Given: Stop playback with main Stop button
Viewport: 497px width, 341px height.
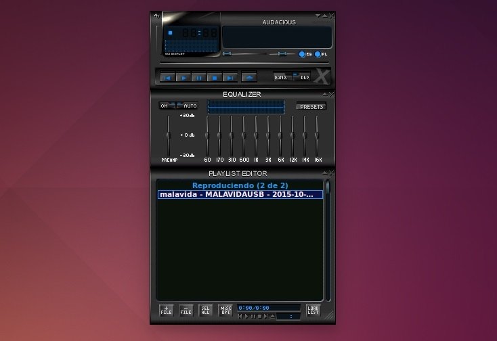Looking at the screenshot, I should (x=215, y=78).
